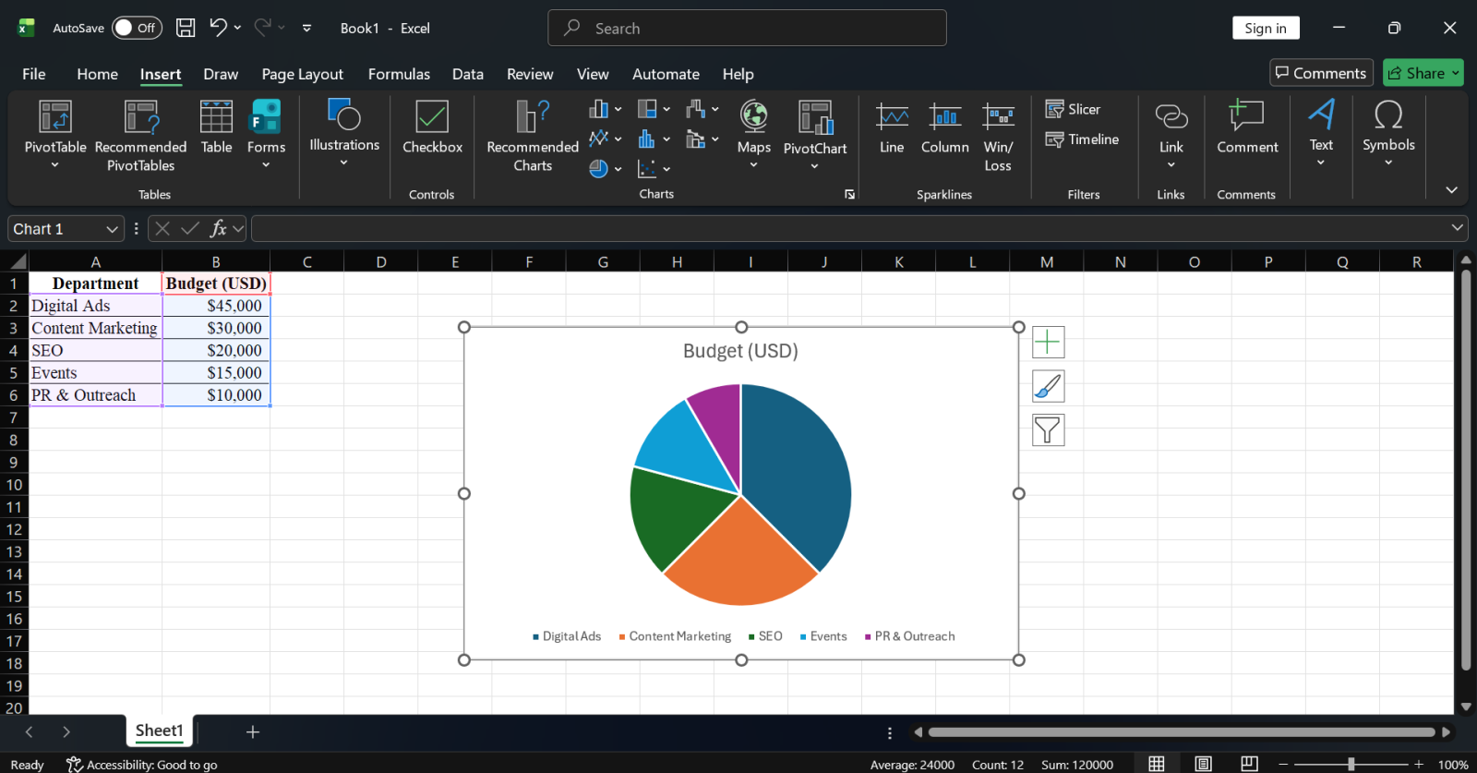Image resolution: width=1477 pixels, height=773 pixels.
Task: Open the Symbols menu
Action: click(x=1388, y=133)
